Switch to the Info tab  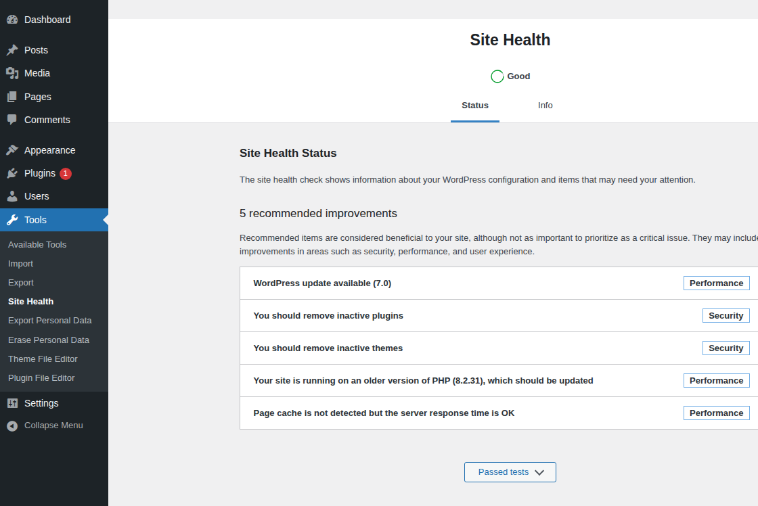pyautogui.click(x=545, y=106)
